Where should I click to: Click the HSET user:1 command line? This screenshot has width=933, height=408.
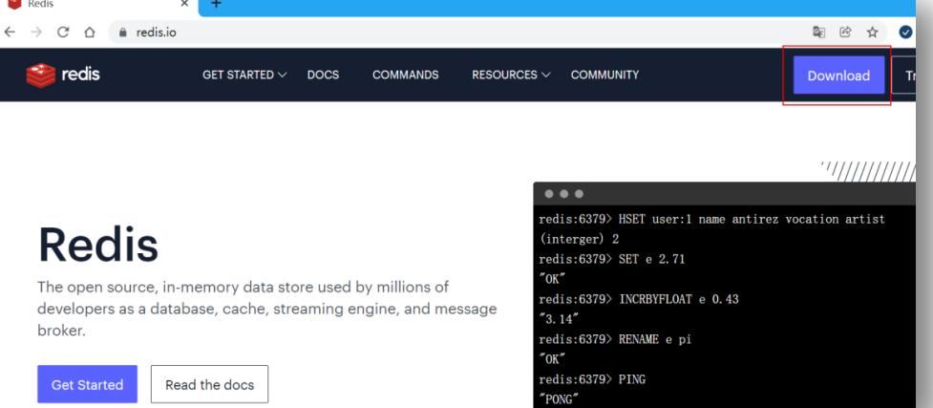pos(712,219)
